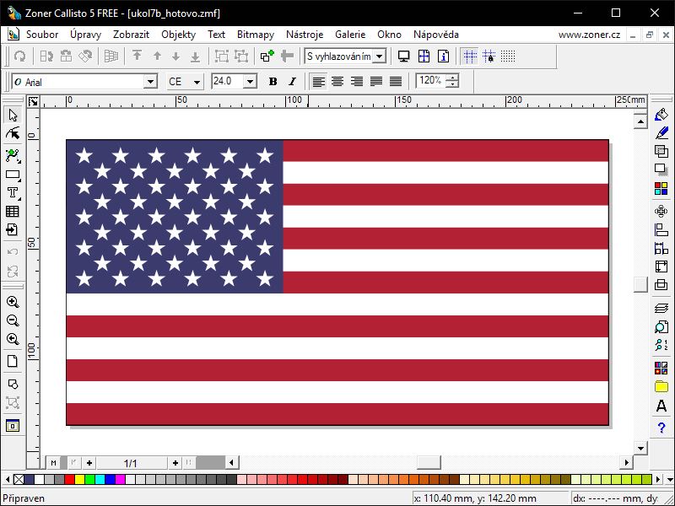Pick the no-fill crossed swatch
The height and width of the screenshot is (506, 675).
[19, 479]
